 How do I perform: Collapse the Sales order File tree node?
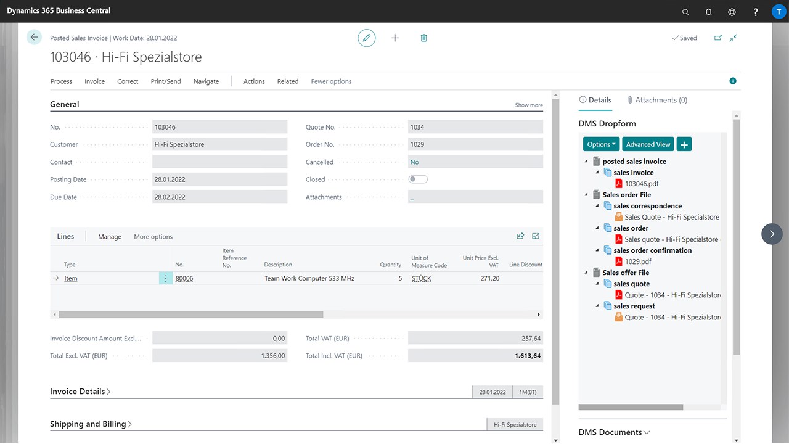pyautogui.click(x=586, y=195)
